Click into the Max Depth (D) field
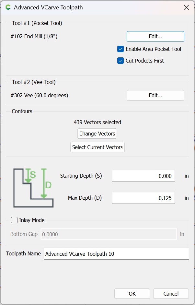This screenshot has width=195, height=305. click(143, 198)
